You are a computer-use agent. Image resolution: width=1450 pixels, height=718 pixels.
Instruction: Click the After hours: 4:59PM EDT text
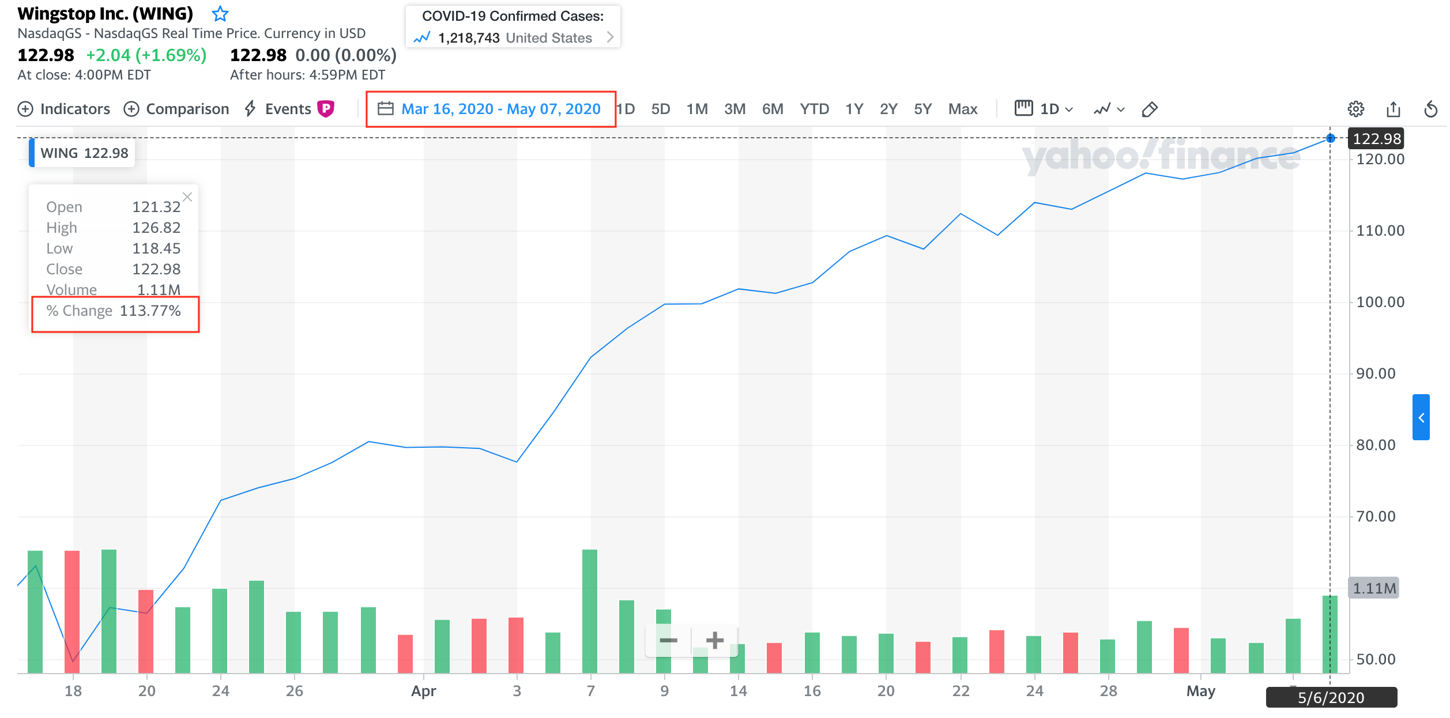point(307,75)
